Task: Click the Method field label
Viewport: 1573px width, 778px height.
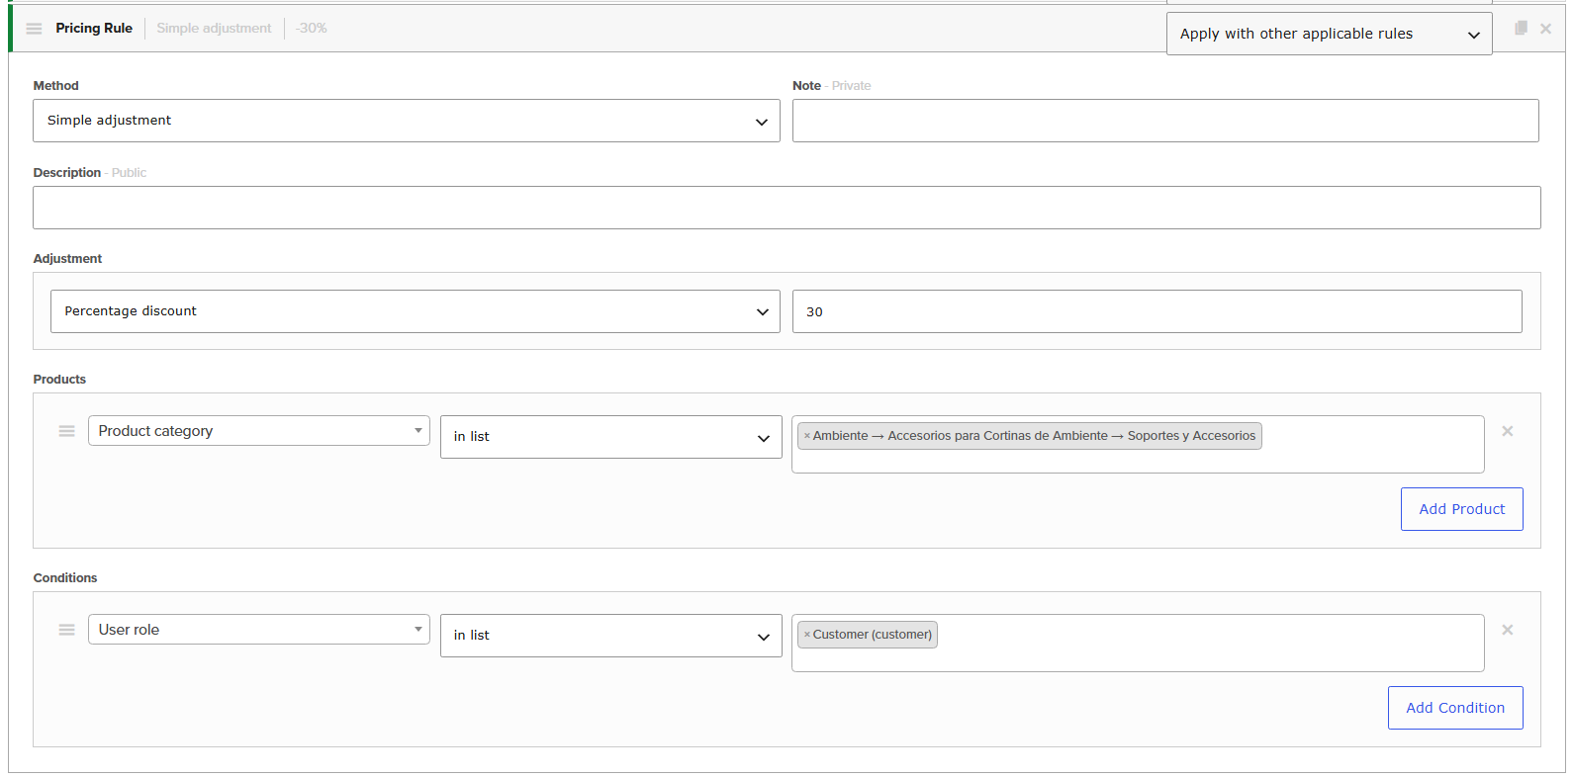Action: tap(55, 86)
